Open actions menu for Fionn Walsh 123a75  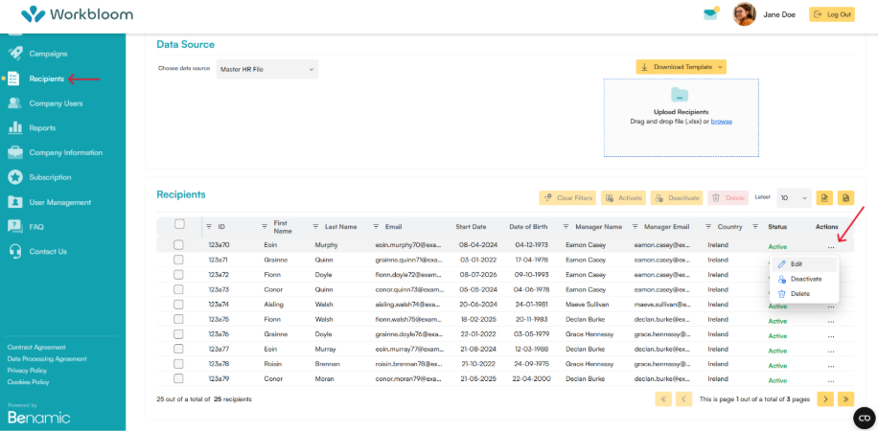830,321
